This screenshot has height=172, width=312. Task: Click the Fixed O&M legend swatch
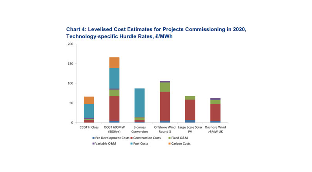(170, 138)
